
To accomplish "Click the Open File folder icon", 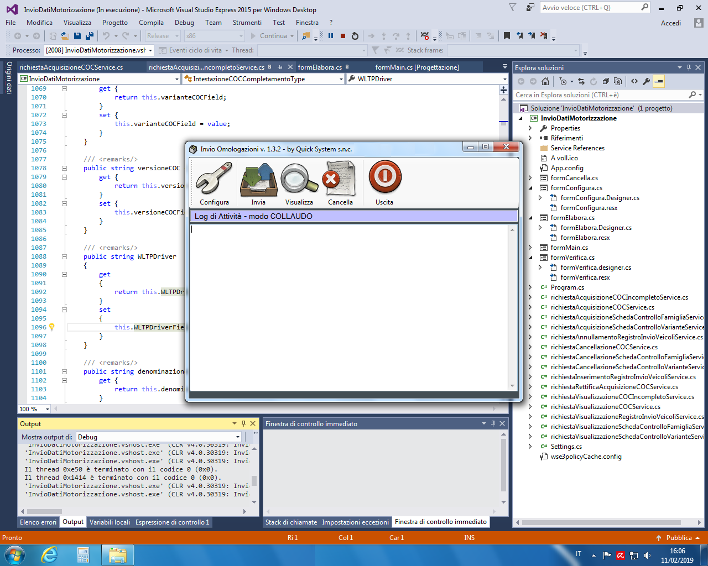I will [65, 36].
